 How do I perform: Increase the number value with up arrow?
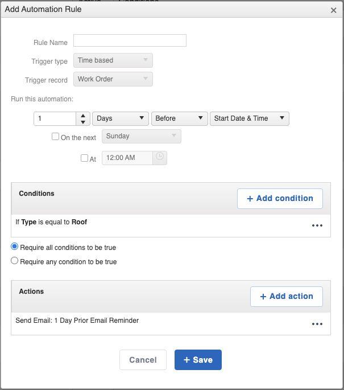[x=84, y=115]
